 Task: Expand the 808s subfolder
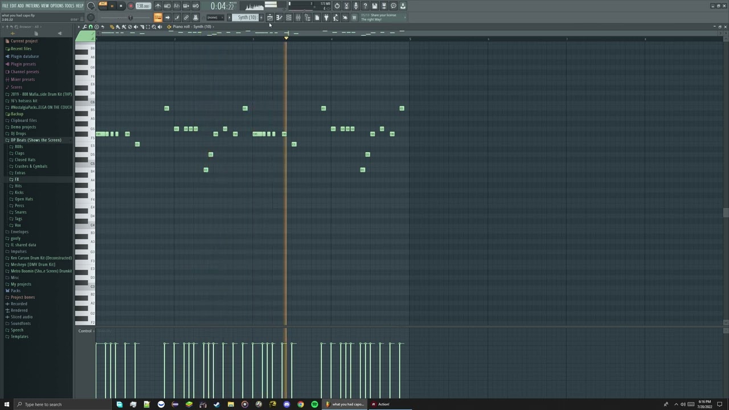(19, 147)
